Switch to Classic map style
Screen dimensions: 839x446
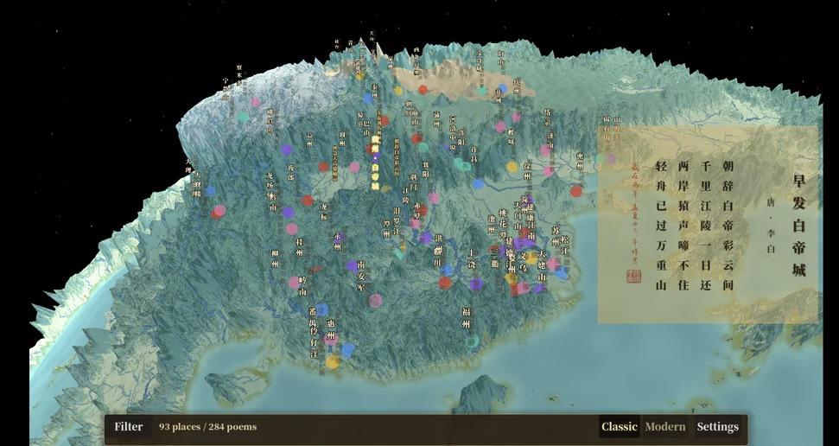coord(619,427)
